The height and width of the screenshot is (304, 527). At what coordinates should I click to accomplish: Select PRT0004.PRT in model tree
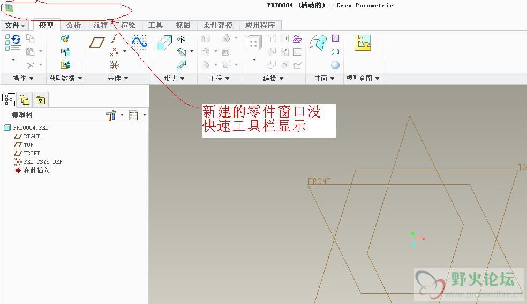point(26,128)
